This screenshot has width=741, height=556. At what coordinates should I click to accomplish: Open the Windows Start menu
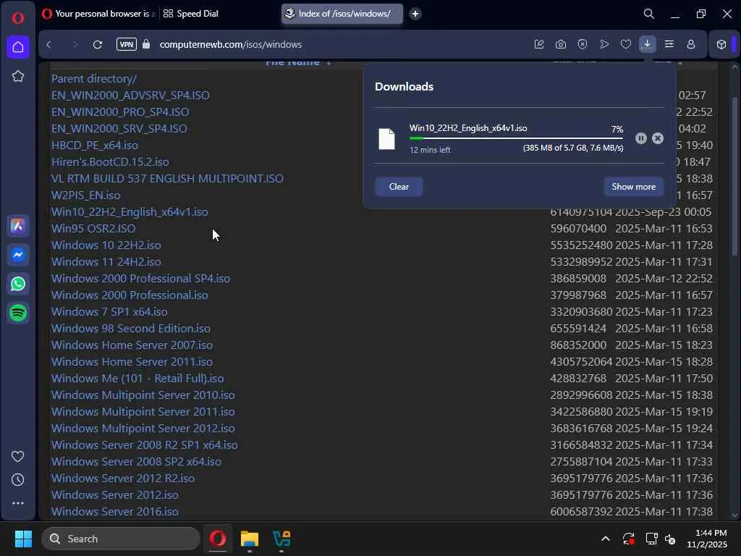[23, 539]
